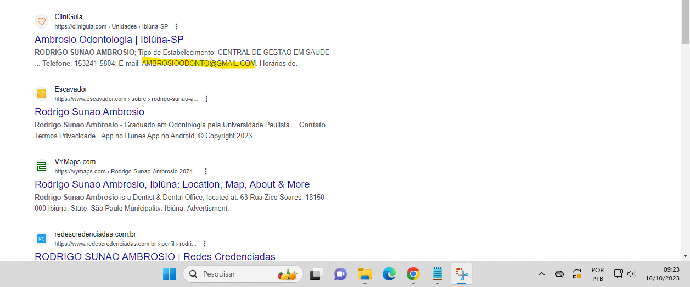
Task: Open the volume speaker tray icon
Action: coord(631,274)
